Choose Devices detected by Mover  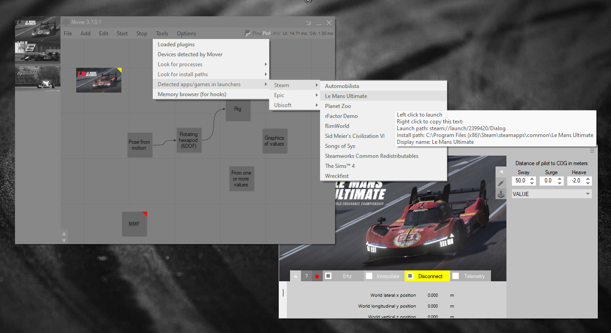(x=211, y=54)
